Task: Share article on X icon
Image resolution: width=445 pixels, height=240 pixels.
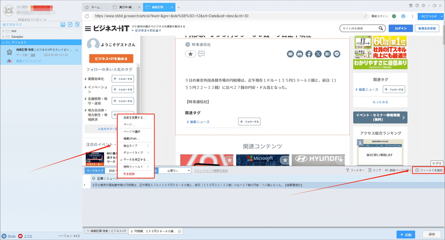Action: click(318, 54)
